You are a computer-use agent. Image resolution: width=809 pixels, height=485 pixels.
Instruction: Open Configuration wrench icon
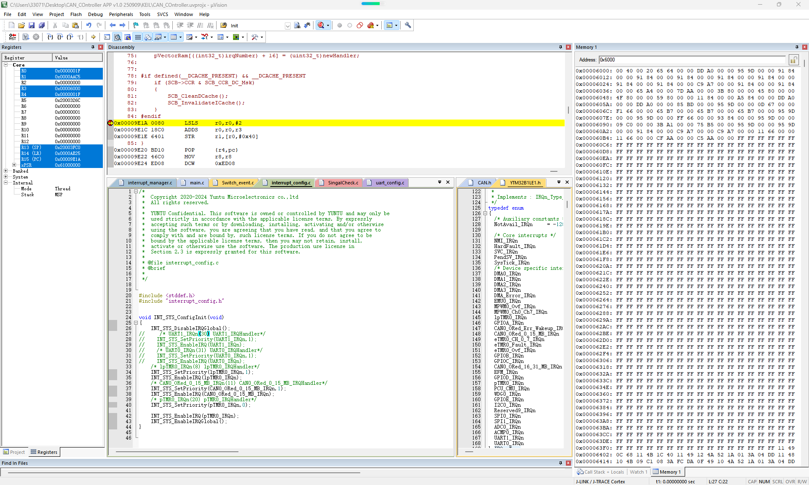click(408, 25)
